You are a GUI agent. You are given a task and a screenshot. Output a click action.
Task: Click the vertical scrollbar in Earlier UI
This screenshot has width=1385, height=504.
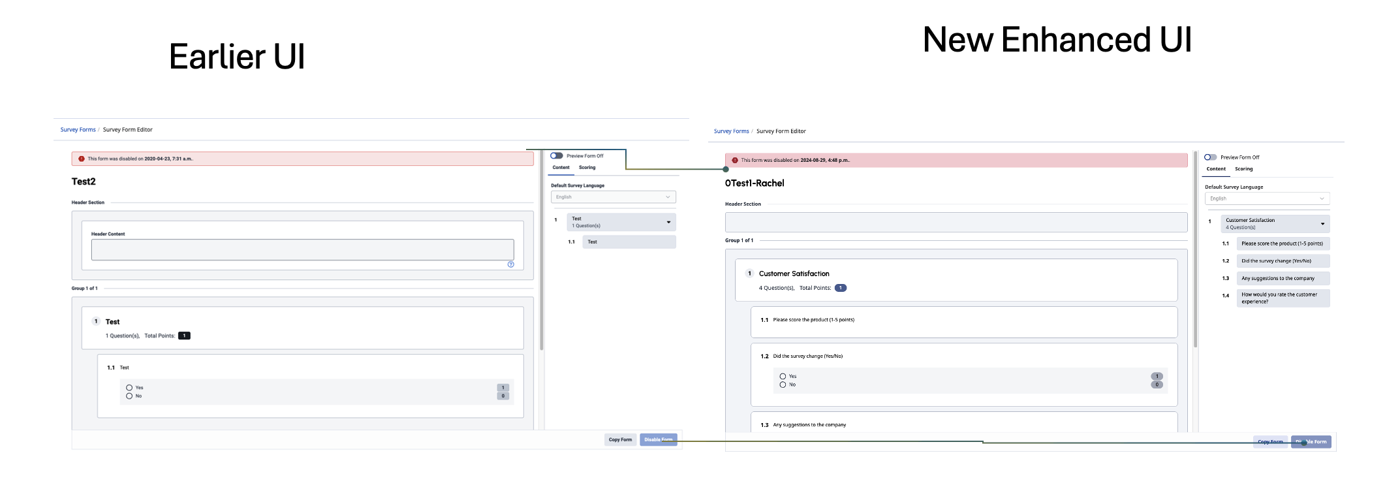(542, 251)
